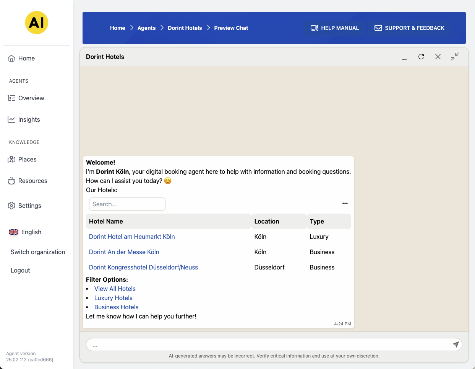475x369 pixels.
Task: Click the Insights chart icon
Action: pyautogui.click(x=11, y=119)
